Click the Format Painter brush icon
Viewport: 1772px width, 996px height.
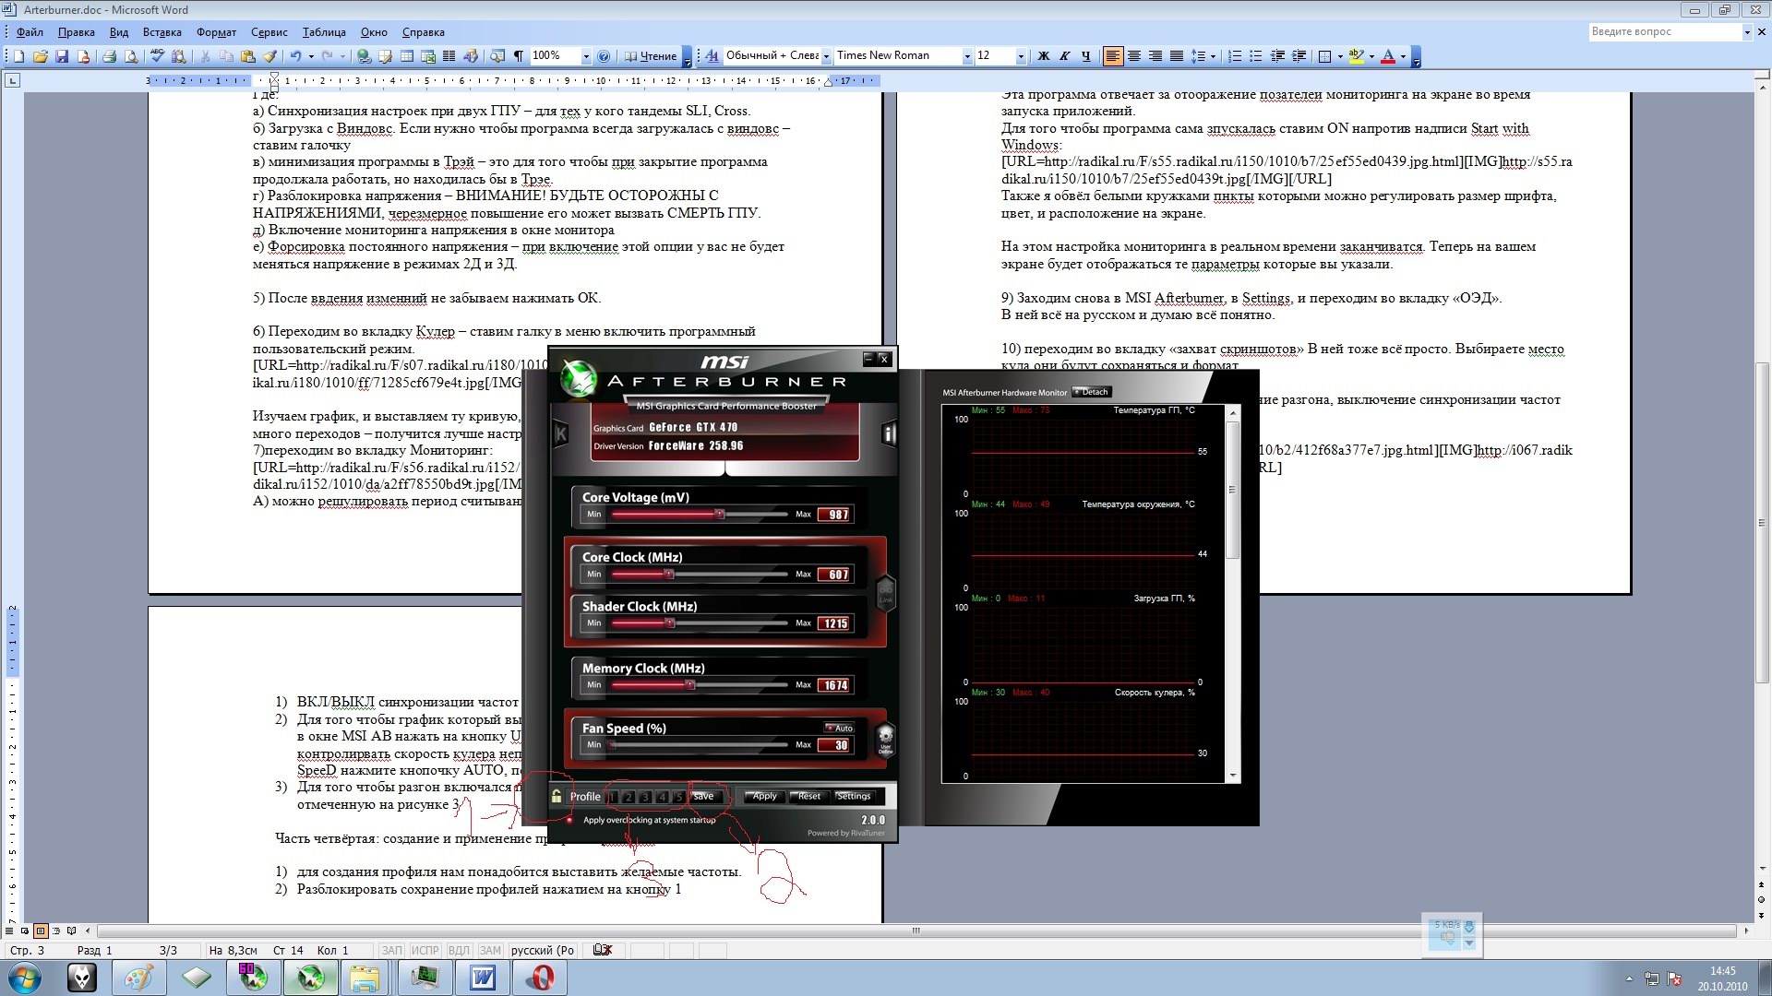[x=270, y=56]
